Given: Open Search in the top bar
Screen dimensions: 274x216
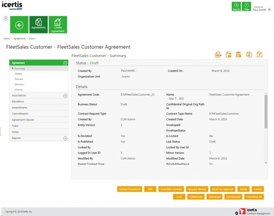Looking at the screenshot, I should (x=236, y=6).
